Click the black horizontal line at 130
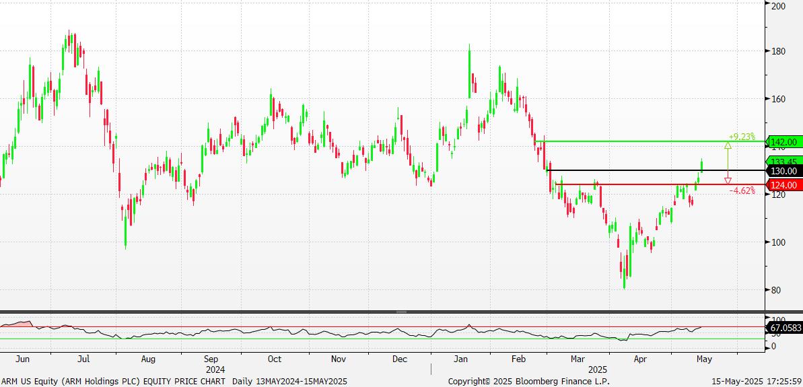This screenshot has width=803, height=387. 656,170
